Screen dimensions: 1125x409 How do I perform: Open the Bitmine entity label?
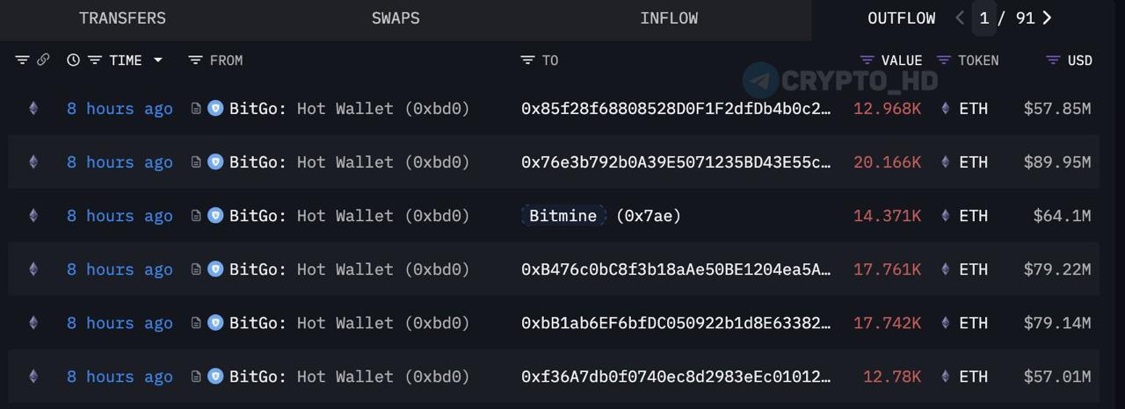[x=562, y=216]
